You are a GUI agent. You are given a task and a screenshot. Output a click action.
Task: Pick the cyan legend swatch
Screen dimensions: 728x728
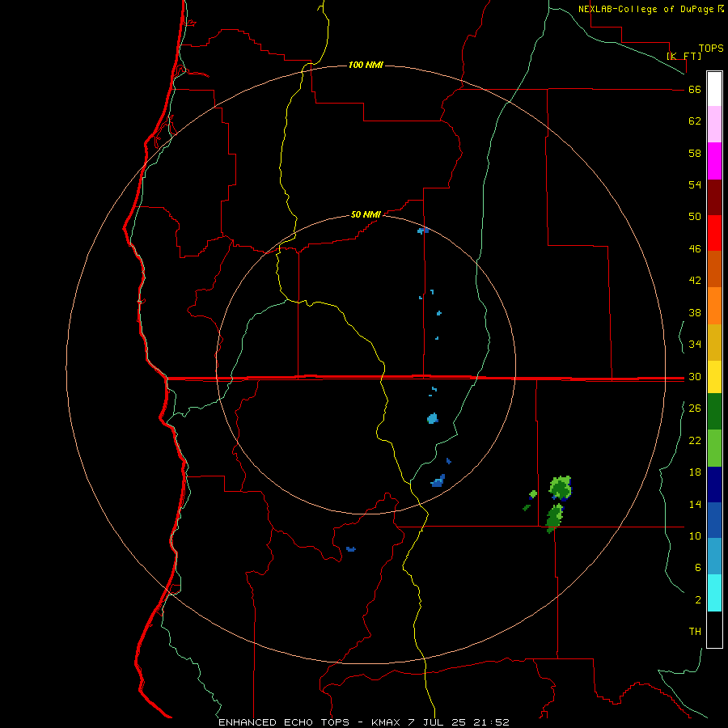[714, 593]
